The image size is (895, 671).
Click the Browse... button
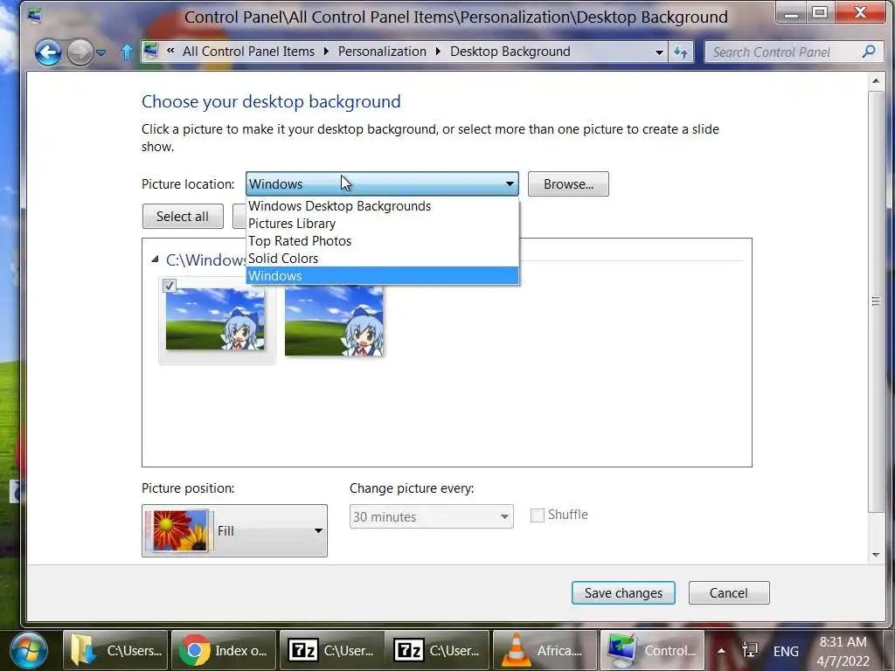tap(568, 183)
